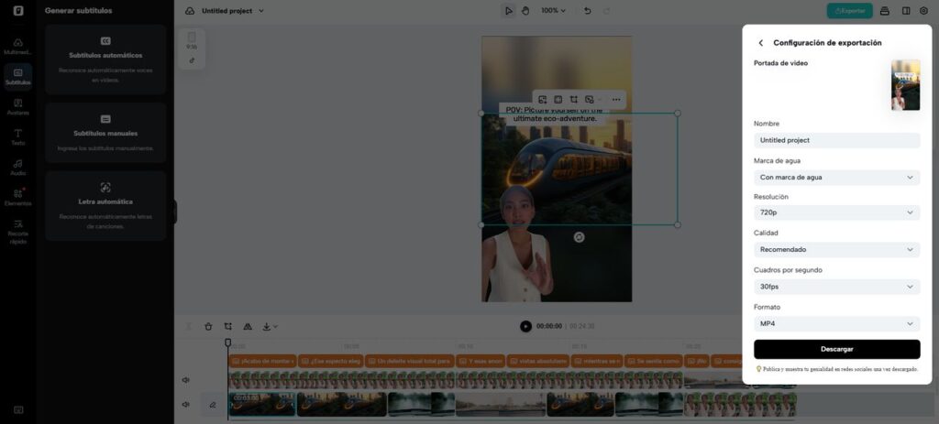Open the Texto tool in sidebar
Viewport: 939px width, 424px height.
(17, 137)
